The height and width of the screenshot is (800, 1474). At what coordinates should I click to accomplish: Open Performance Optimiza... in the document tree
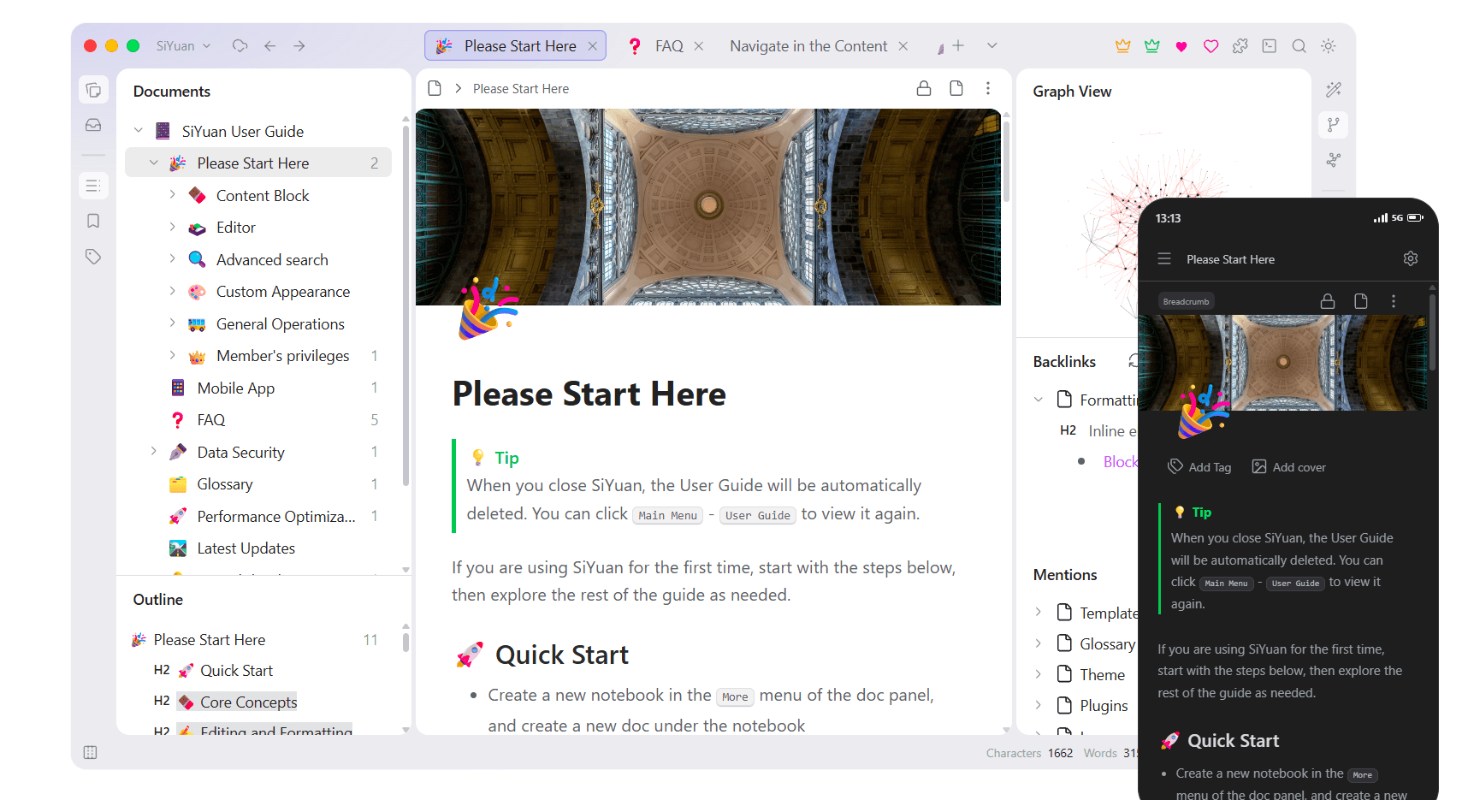(276, 516)
